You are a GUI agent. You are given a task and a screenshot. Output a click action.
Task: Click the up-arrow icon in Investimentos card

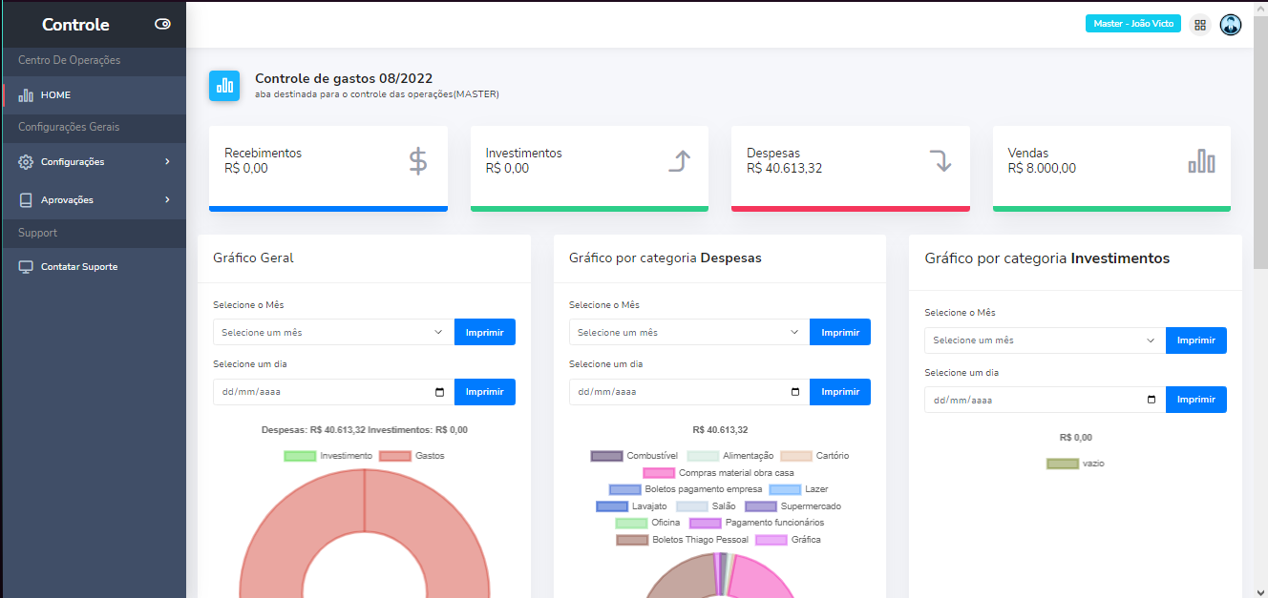click(679, 161)
